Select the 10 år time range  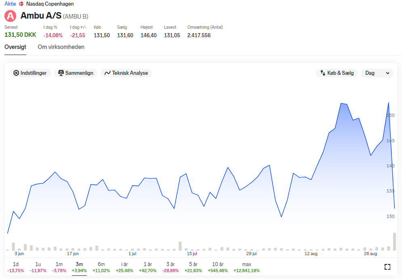click(218, 267)
